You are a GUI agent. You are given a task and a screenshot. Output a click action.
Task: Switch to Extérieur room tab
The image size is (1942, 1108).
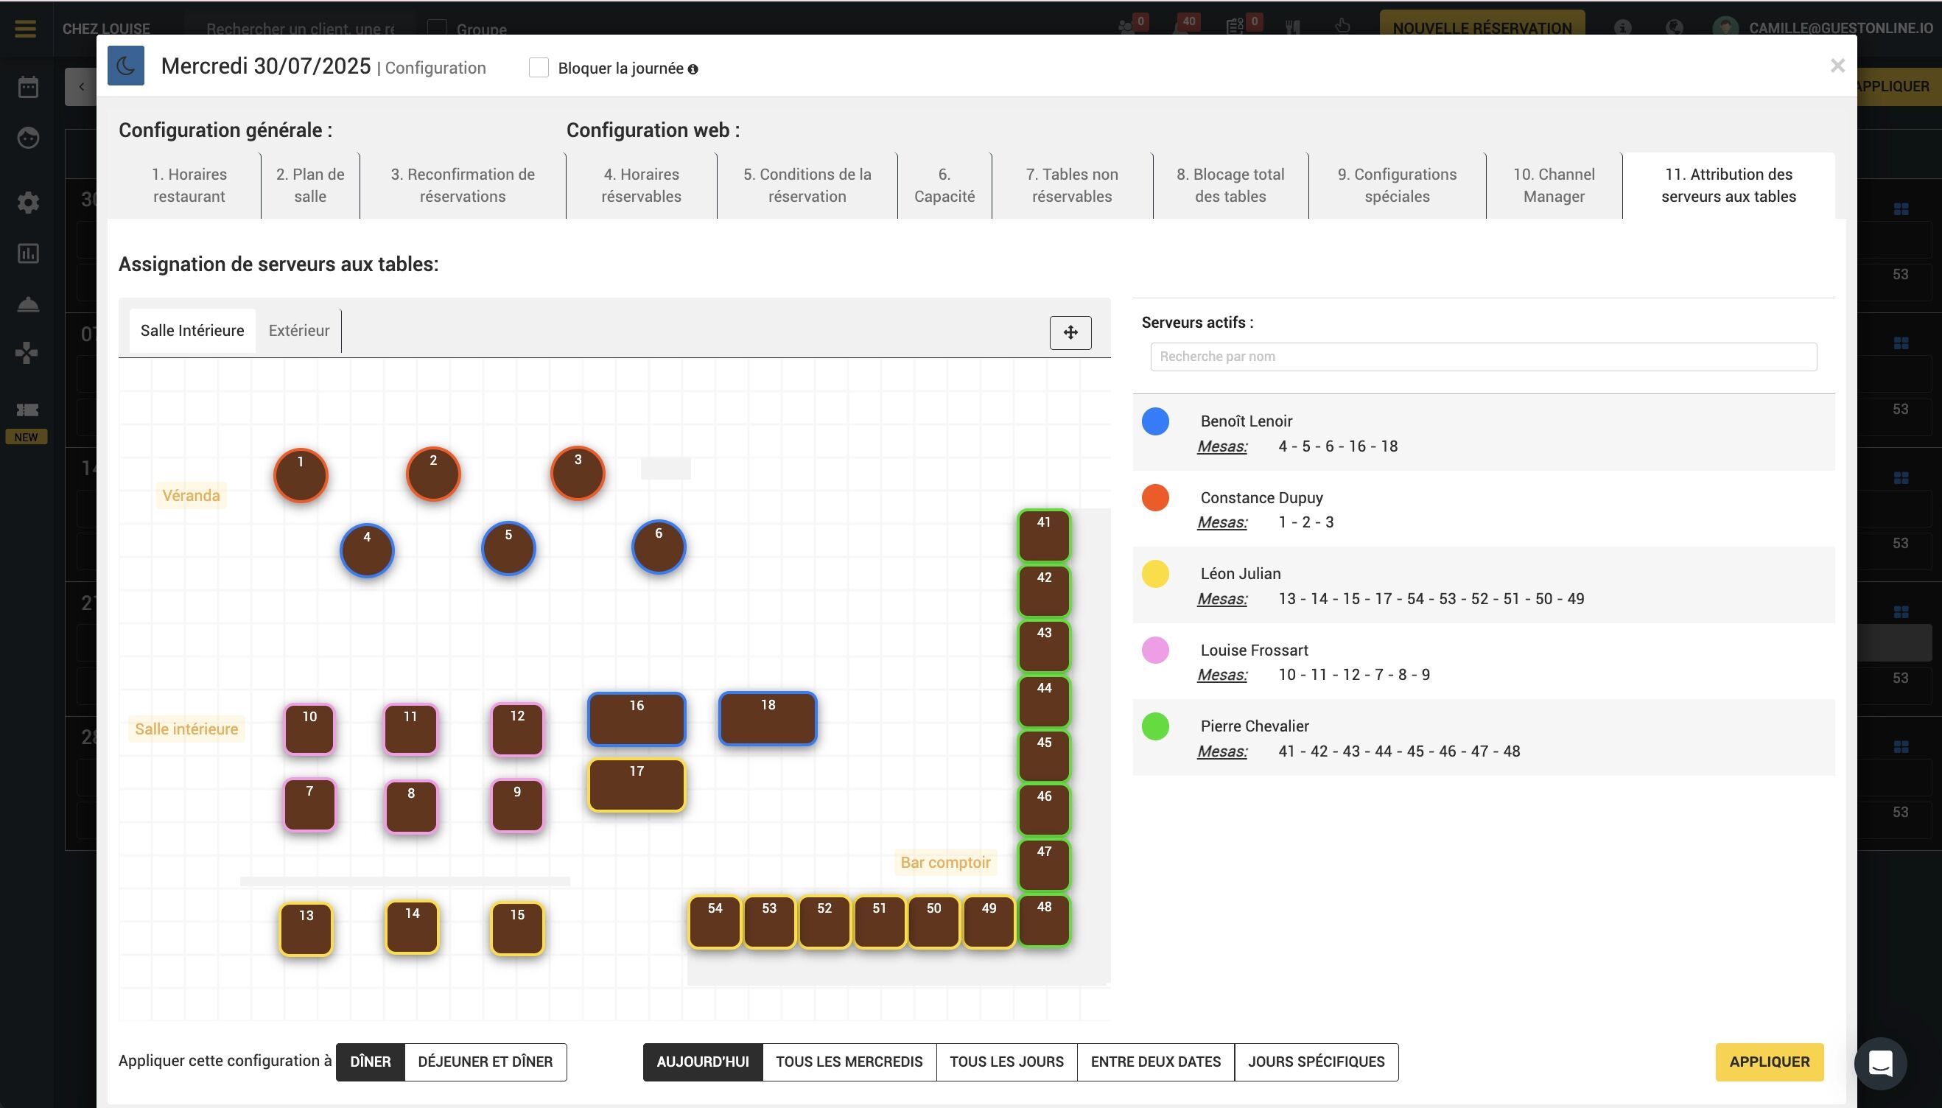point(298,330)
